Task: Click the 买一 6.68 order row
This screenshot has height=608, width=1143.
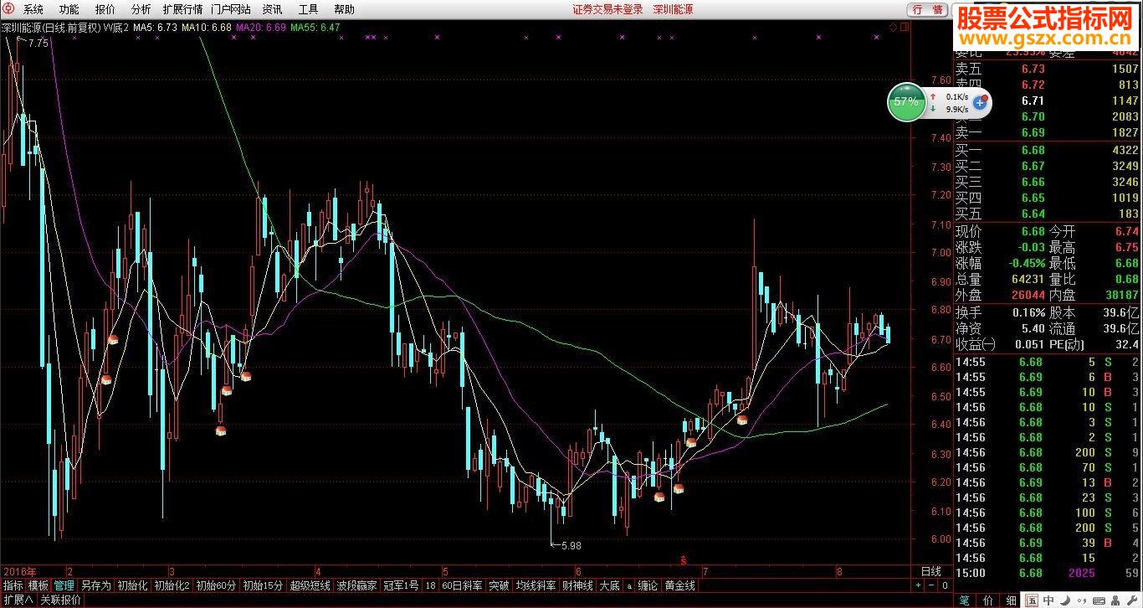Action: coord(1048,150)
